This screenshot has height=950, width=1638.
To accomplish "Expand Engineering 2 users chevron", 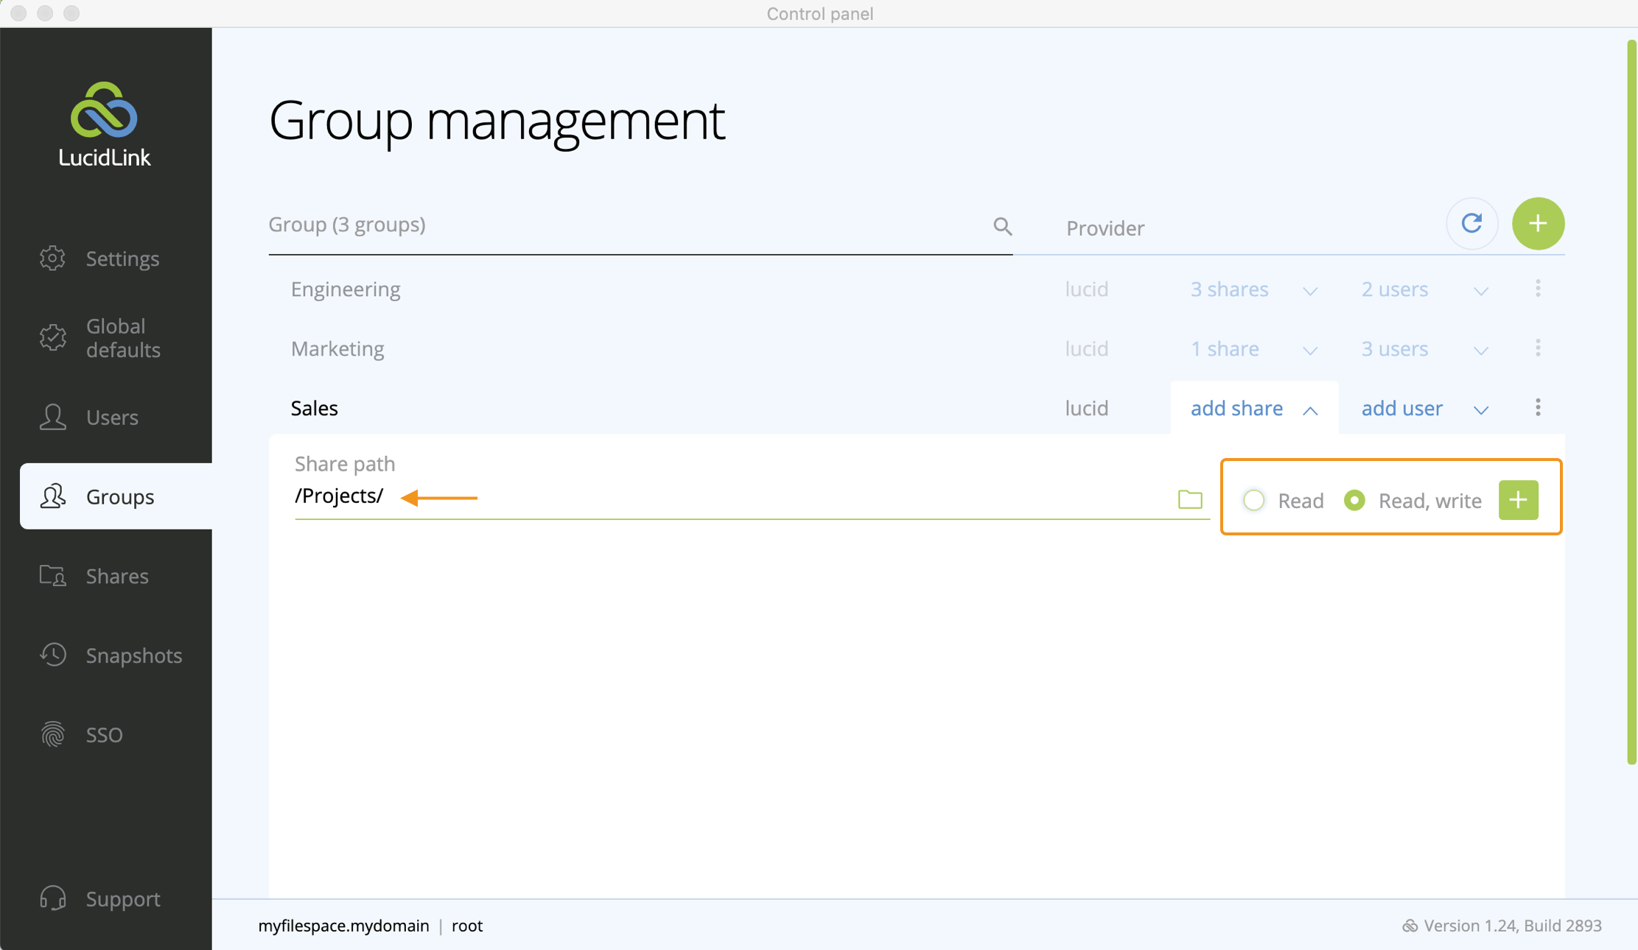I will coord(1481,291).
